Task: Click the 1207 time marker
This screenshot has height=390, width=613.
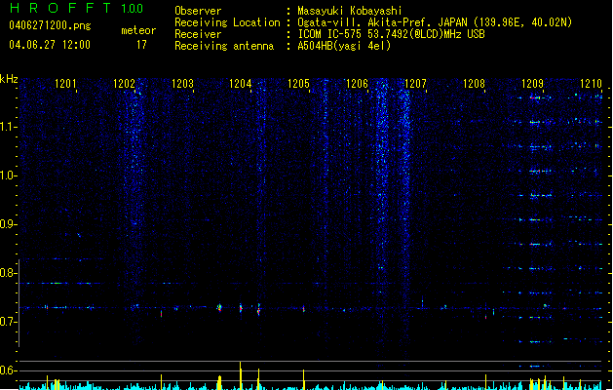Action: pos(415,84)
